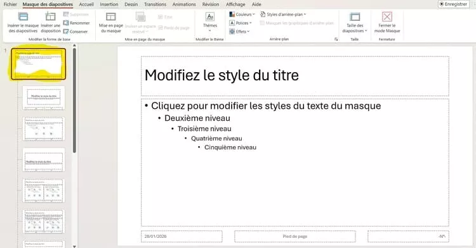This screenshot has height=248, width=476.
Task: Switch to the Affichage tab
Action: pyautogui.click(x=235, y=4)
